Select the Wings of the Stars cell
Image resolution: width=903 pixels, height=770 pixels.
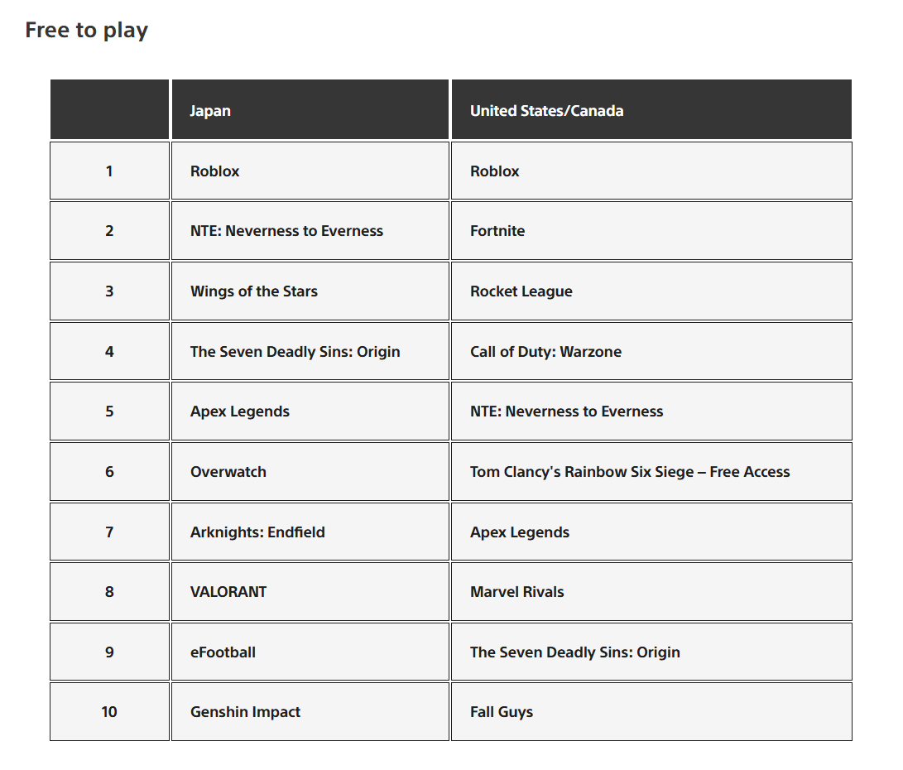(310, 291)
